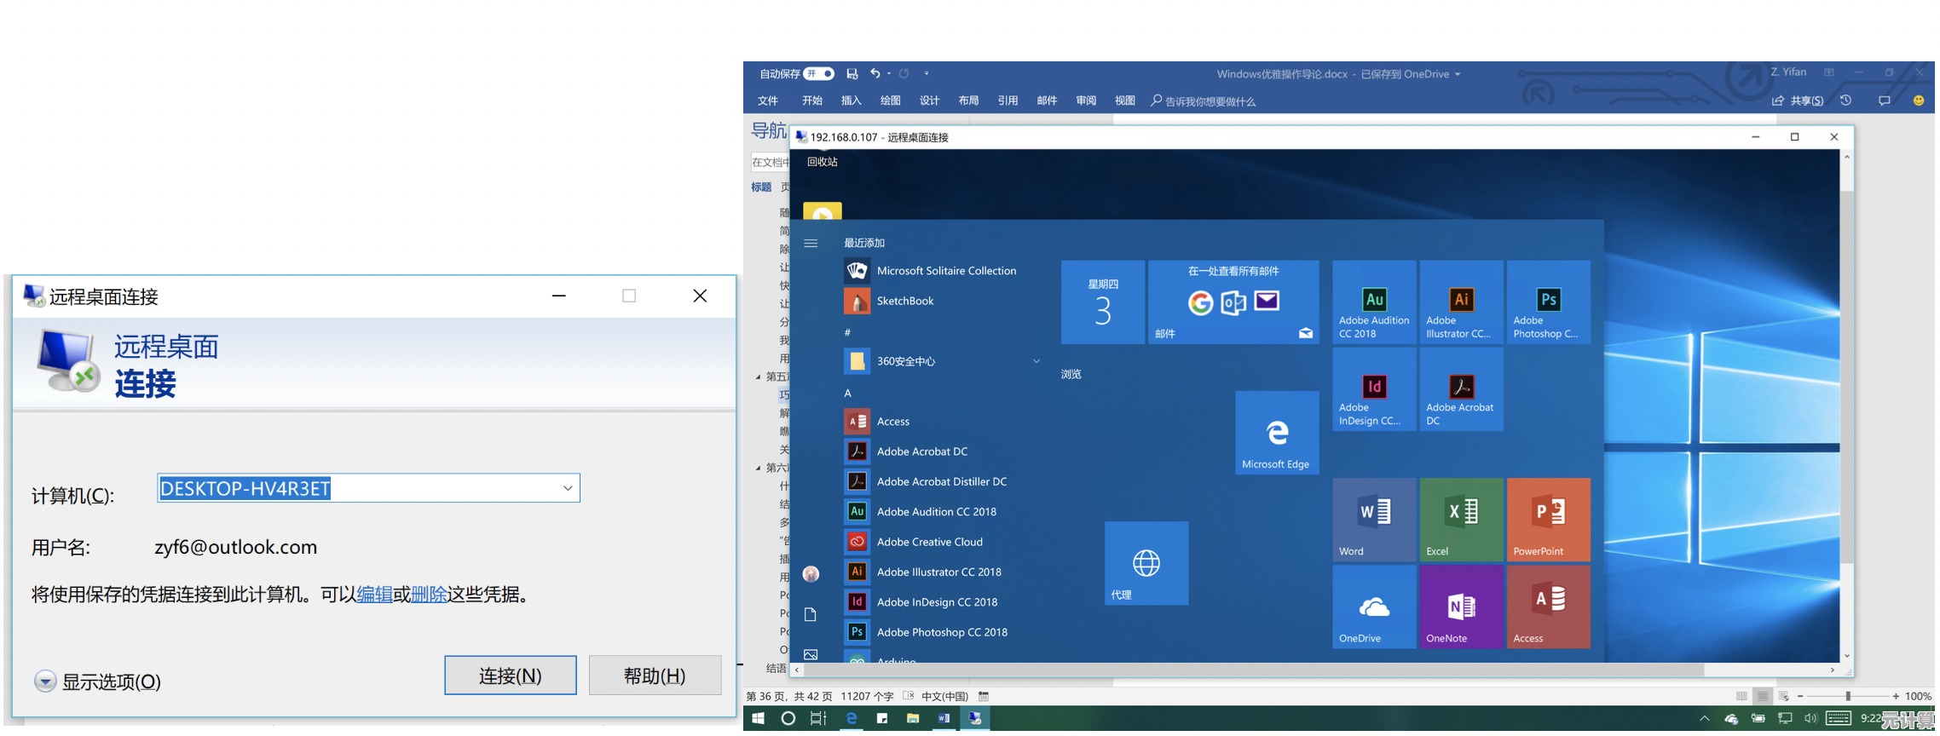Click the Word zoom slider handle
This screenshot has height=736, width=1940.
click(1848, 696)
